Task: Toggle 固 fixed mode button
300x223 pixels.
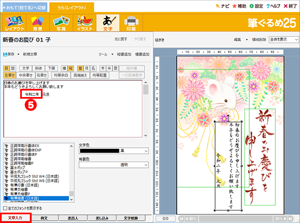Action: click(13, 68)
